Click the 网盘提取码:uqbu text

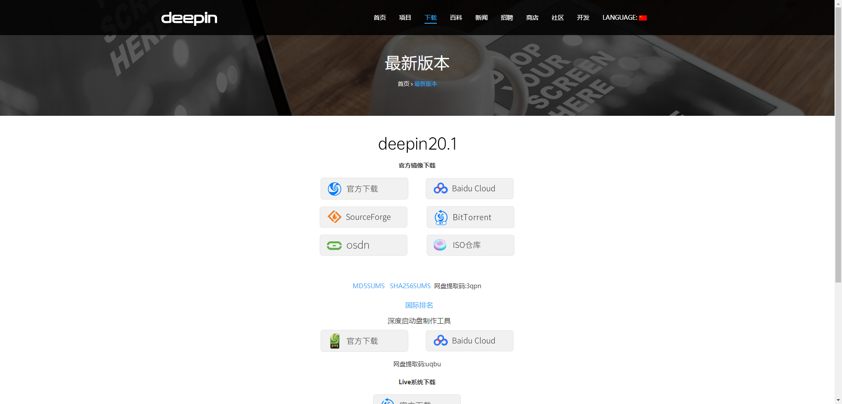(417, 364)
